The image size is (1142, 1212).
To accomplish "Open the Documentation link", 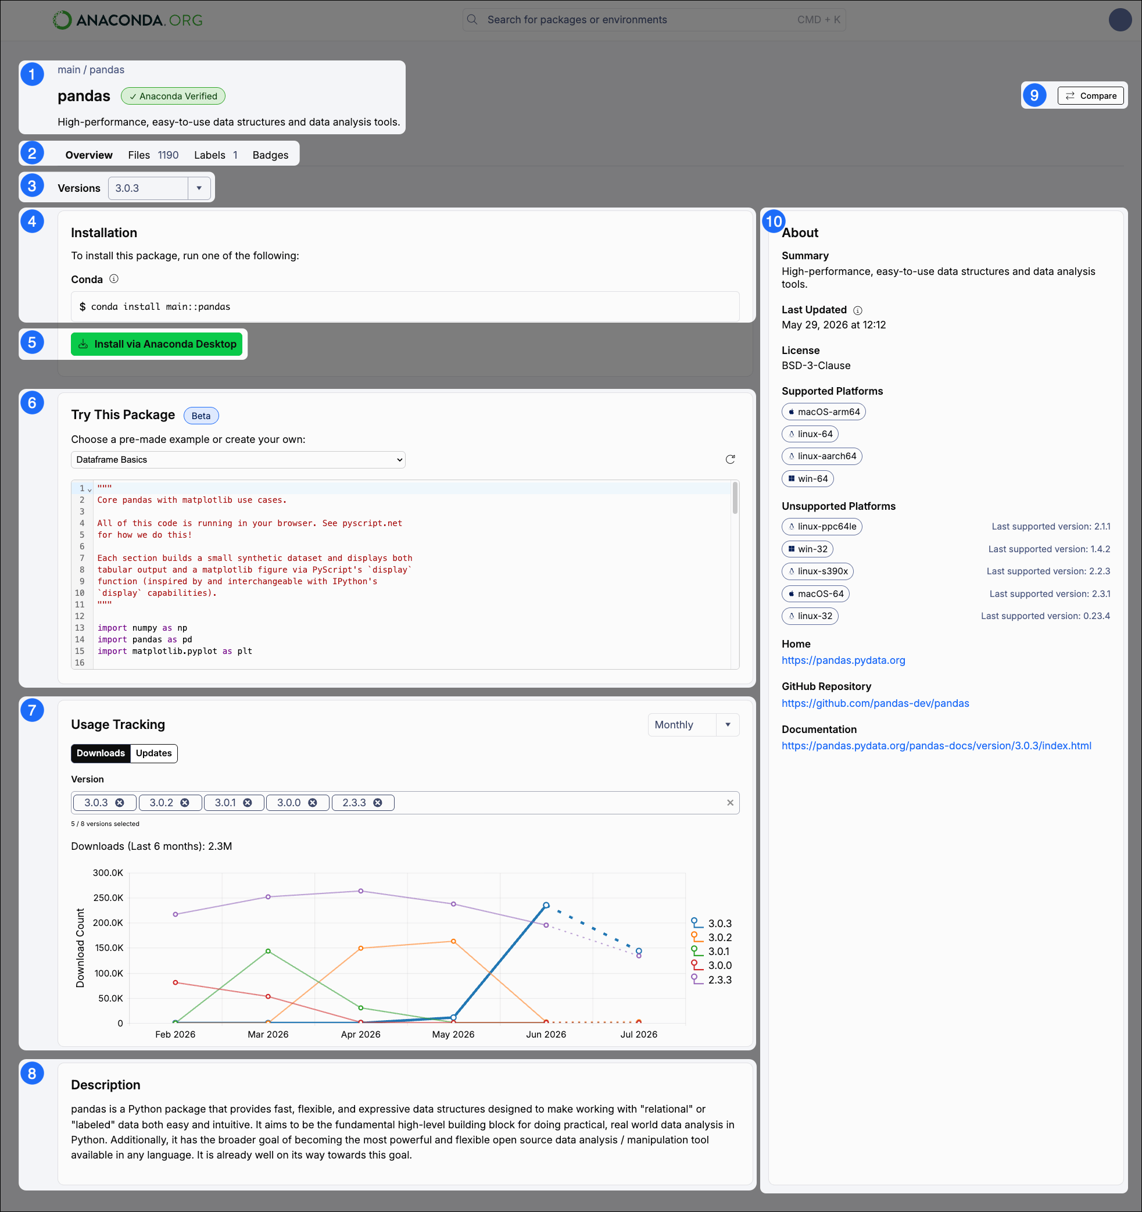I will 936,746.
